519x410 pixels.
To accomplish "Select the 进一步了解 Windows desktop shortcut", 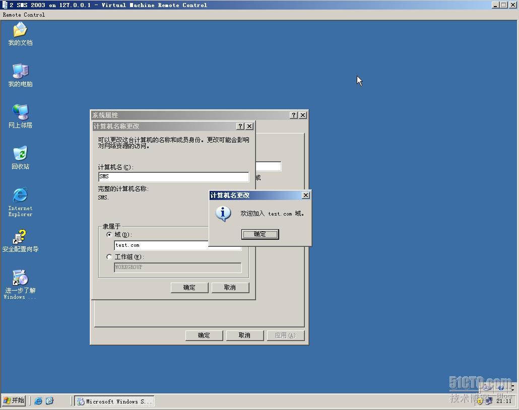I will click(x=20, y=285).
